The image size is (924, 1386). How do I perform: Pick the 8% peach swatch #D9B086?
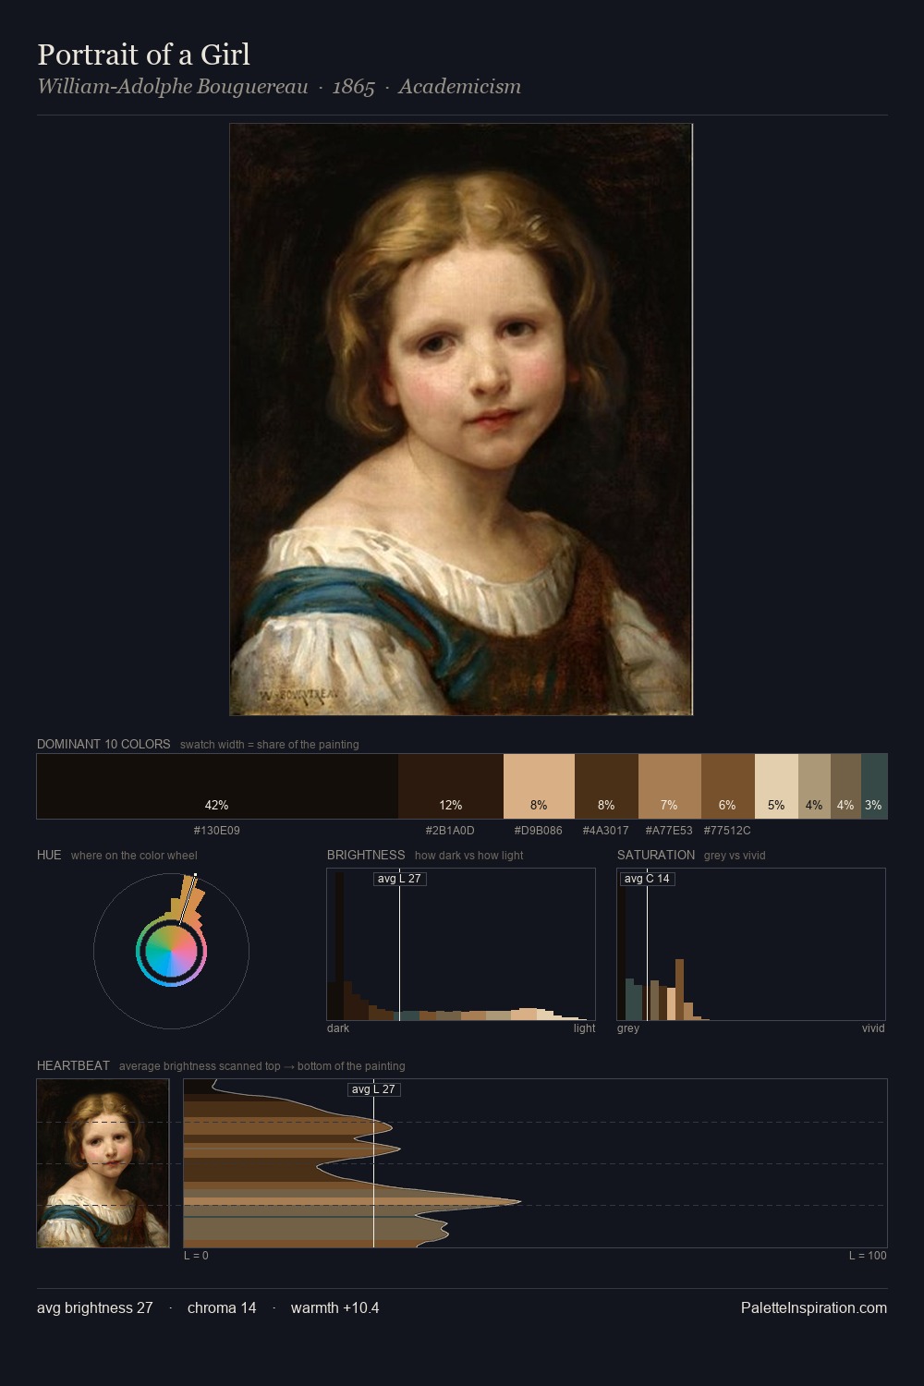539,786
